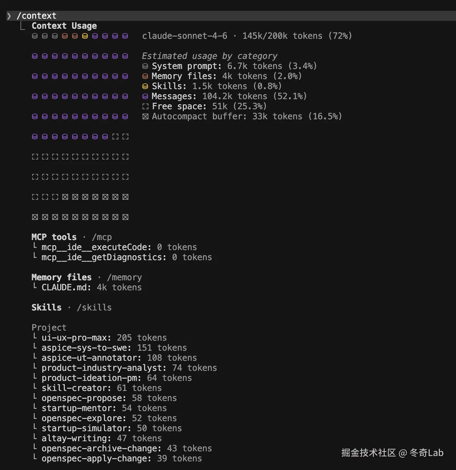Click the tree branch icon beside Context Usage

[23, 26]
